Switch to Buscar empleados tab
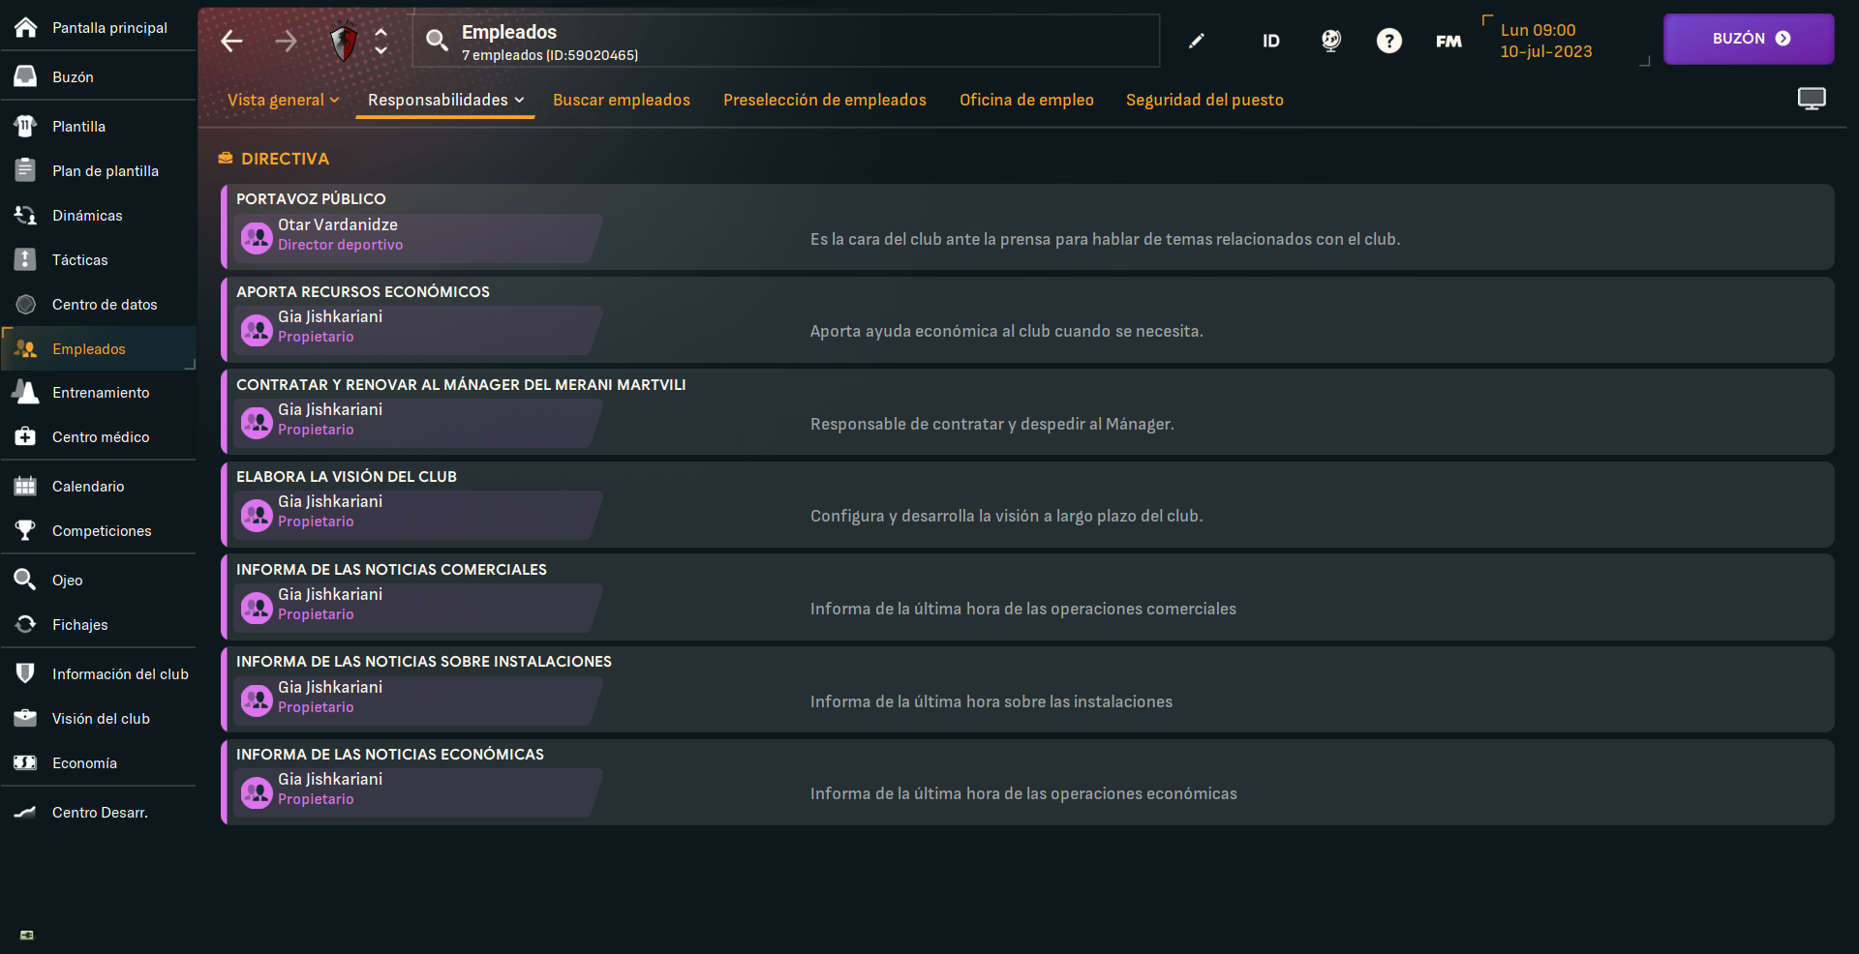1859x954 pixels. 622,100
